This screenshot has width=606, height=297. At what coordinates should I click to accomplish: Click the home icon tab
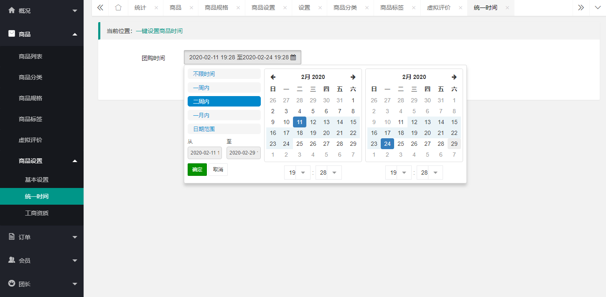[118, 8]
